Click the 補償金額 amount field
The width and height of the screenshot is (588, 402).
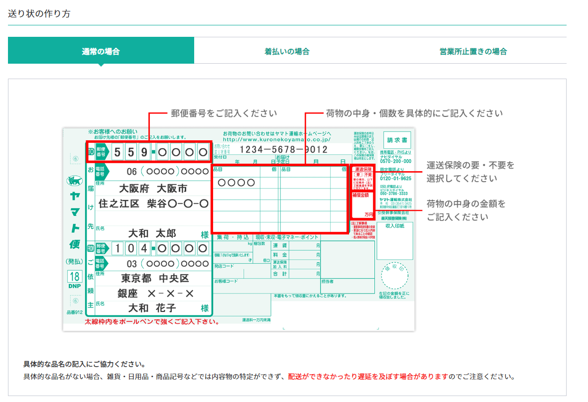point(363,206)
